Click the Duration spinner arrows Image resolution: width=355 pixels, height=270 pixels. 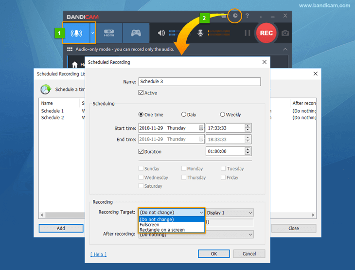248,151
